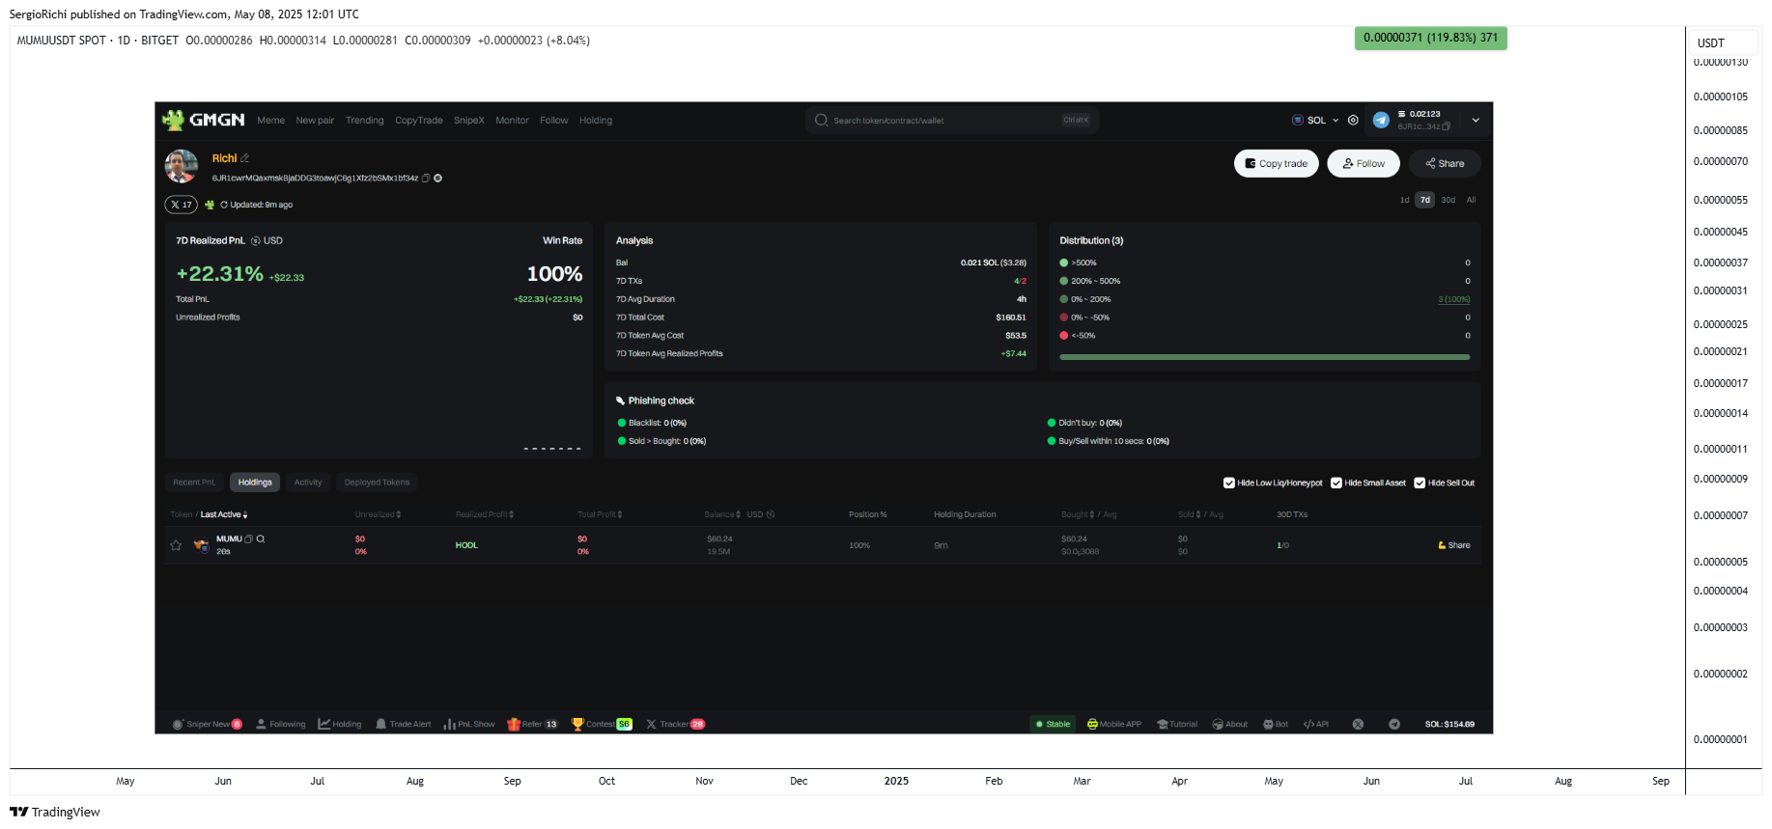
Task: Toggle Hide Small Asset checkbox
Action: pos(1336,484)
